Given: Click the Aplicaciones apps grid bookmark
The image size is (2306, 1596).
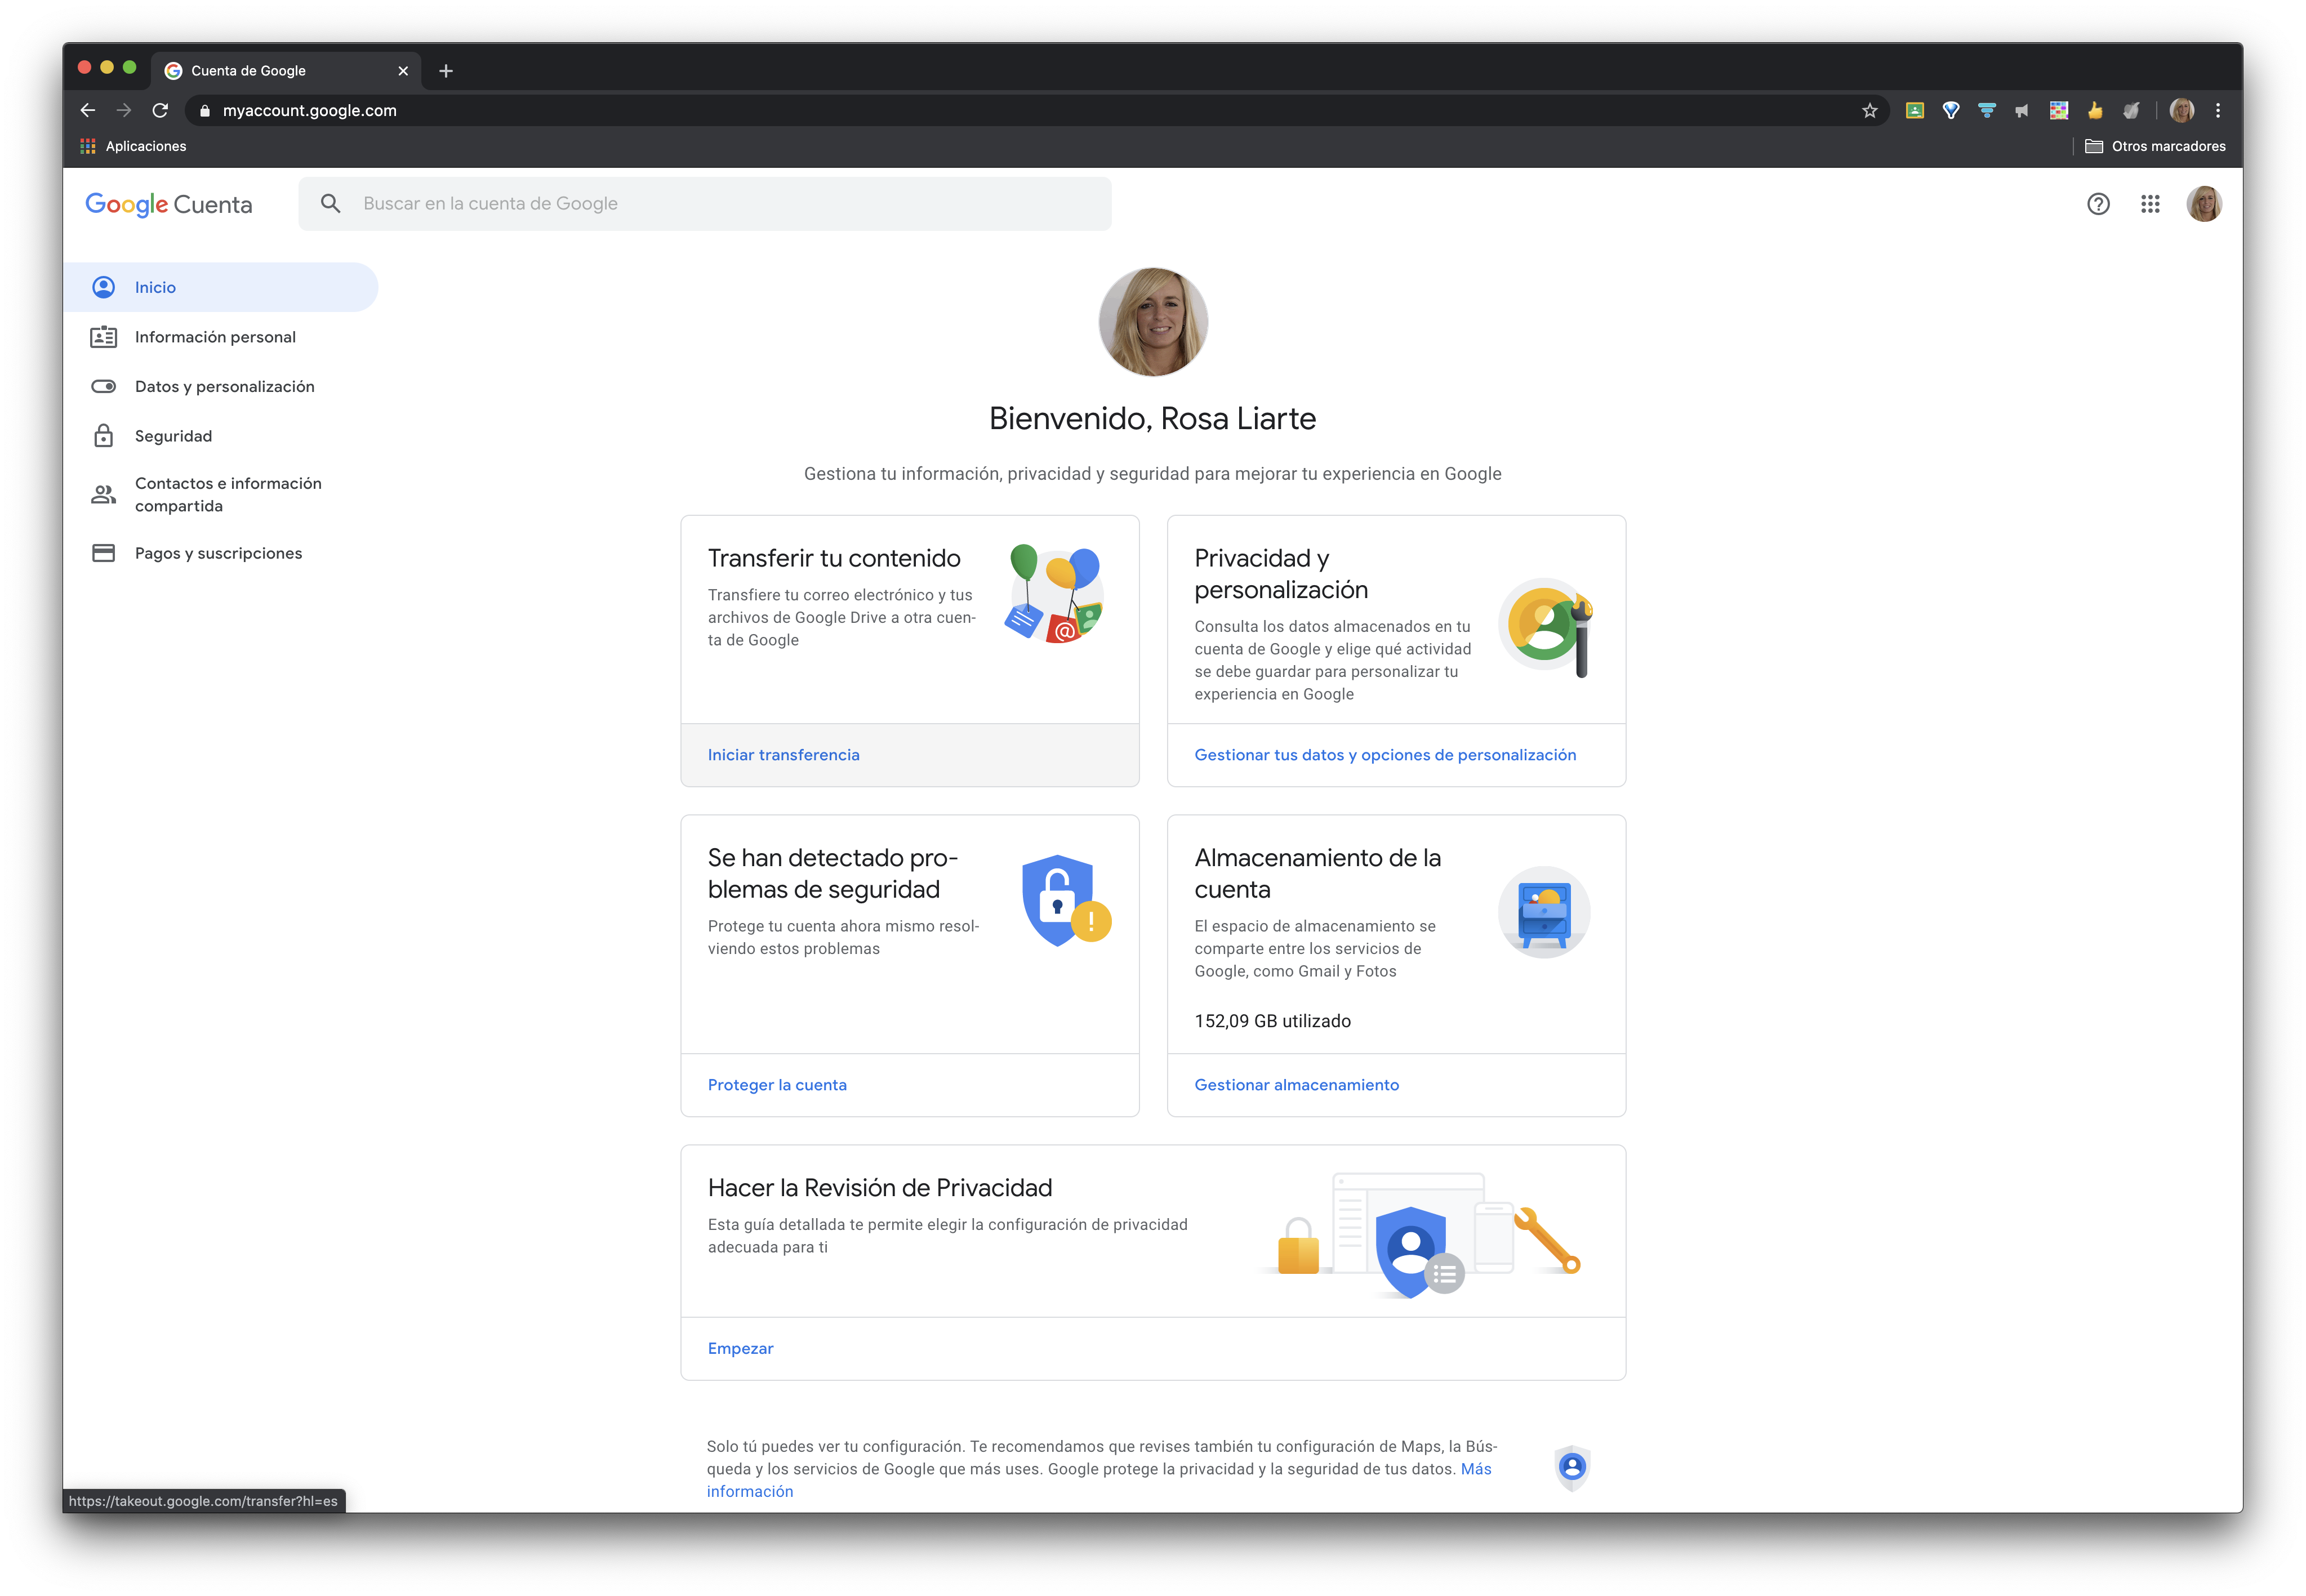Looking at the screenshot, I should (x=133, y=146).
